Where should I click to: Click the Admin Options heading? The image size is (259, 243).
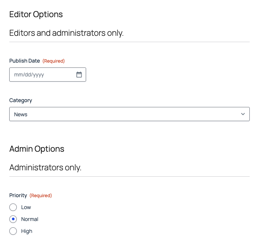coord(37,149)
